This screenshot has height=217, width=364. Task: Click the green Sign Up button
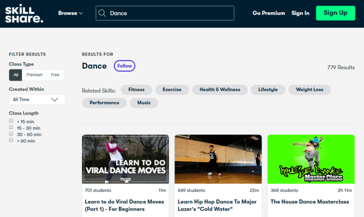[x=336, y=13]
